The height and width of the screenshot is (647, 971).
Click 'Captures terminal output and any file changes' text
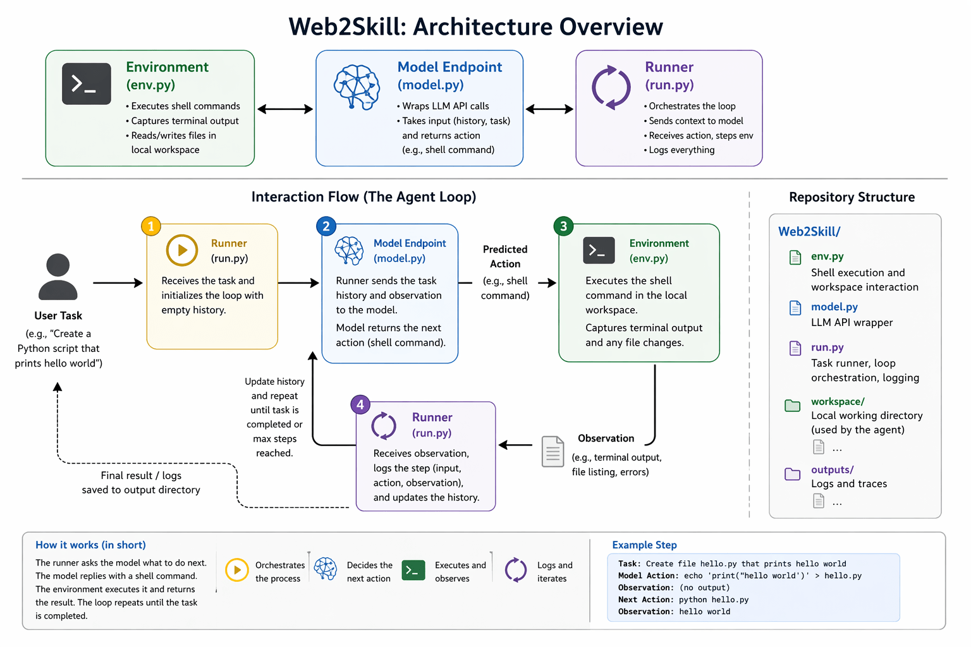644,335
